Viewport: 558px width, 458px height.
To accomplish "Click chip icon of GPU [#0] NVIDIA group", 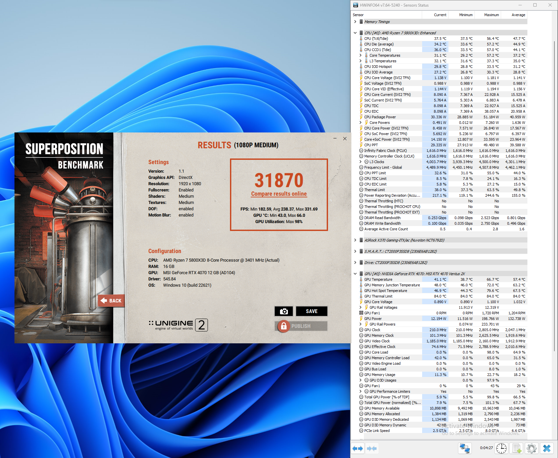I will pos(361,274).
